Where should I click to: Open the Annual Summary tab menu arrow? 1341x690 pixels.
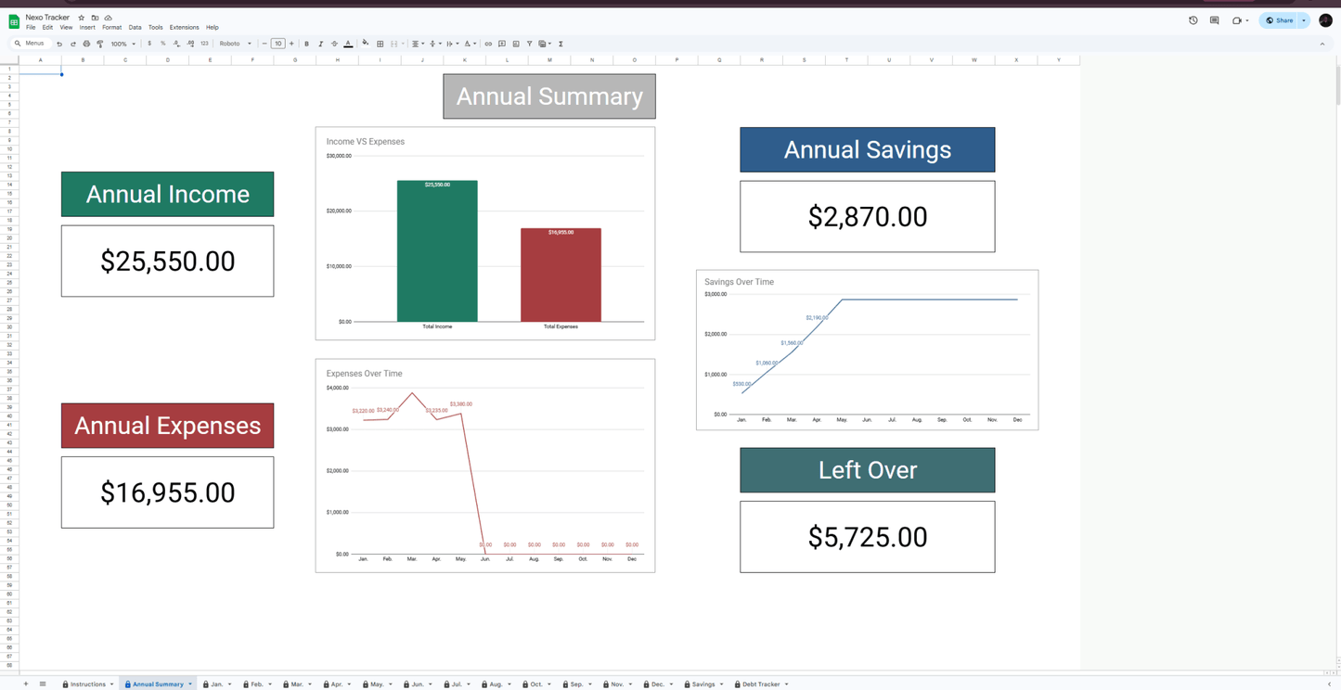click(190, 684)
